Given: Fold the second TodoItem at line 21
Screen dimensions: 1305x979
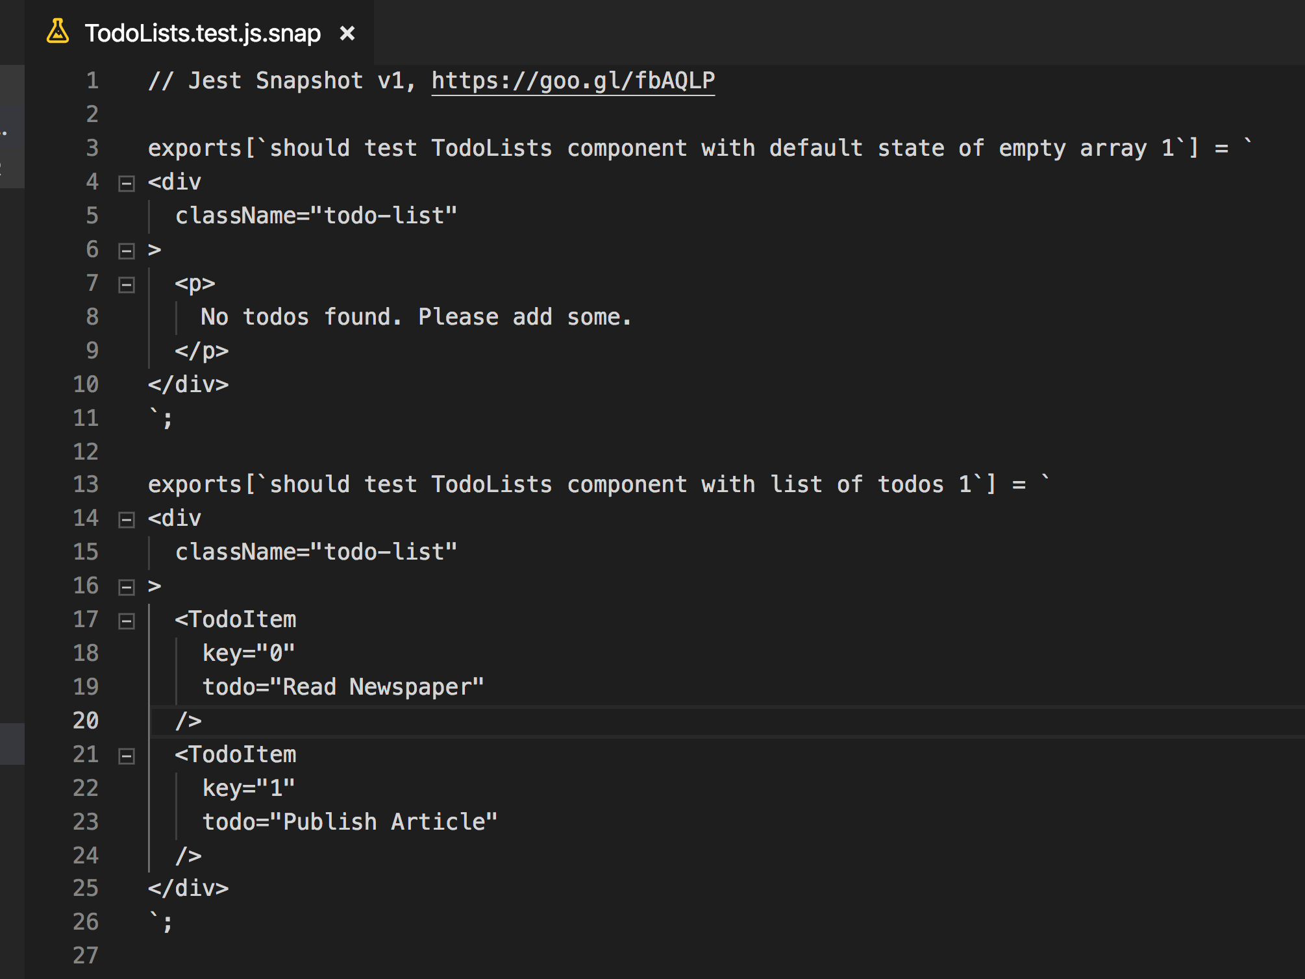Looking at the screenshot, I should 127,756.
